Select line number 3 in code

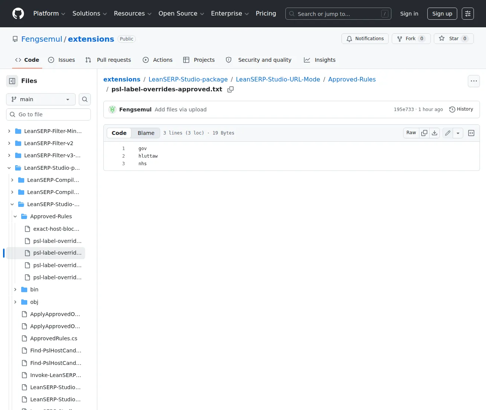123,164
